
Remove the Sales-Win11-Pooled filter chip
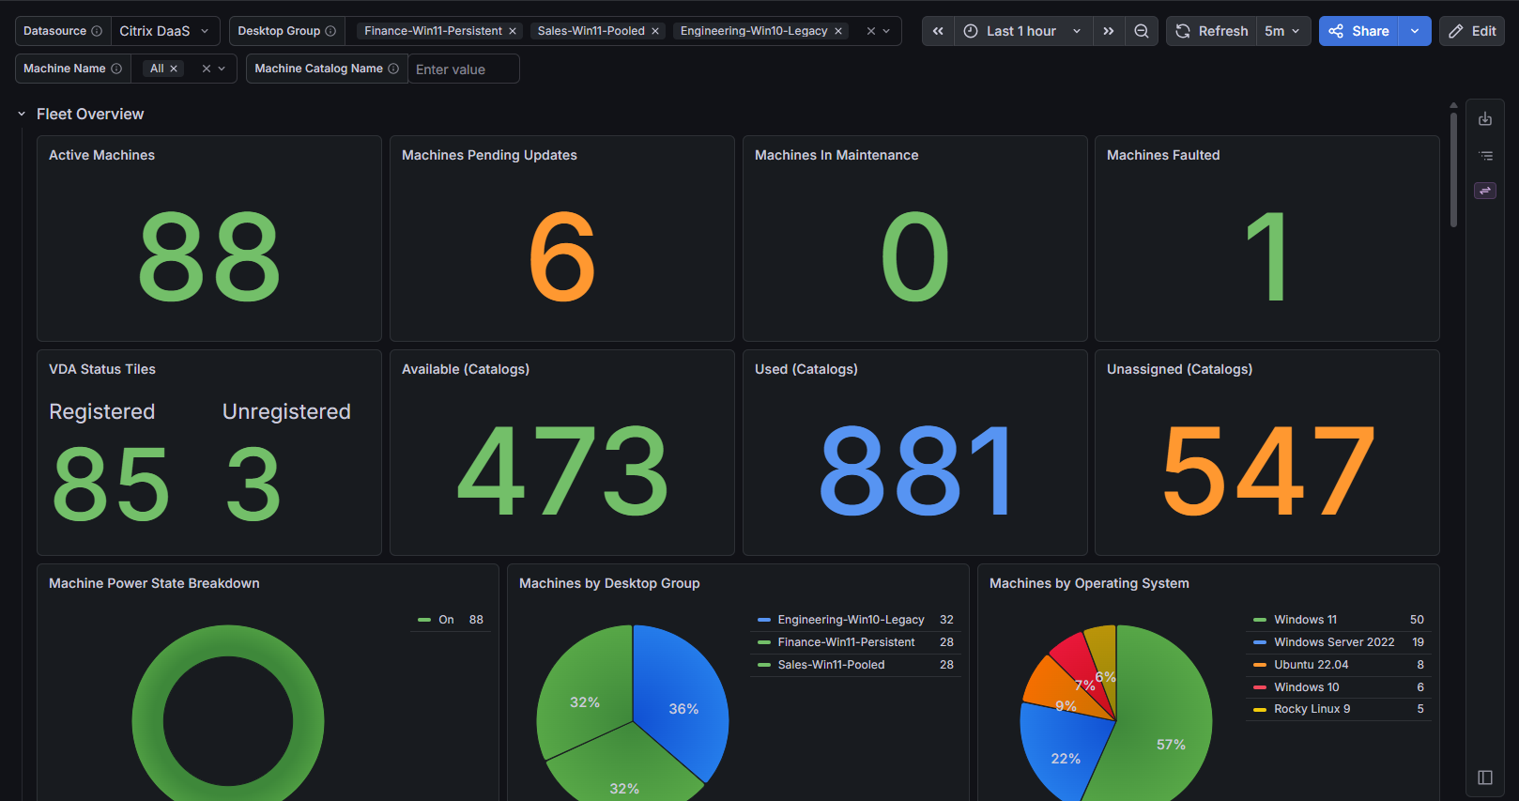click(x=655, y=31)
